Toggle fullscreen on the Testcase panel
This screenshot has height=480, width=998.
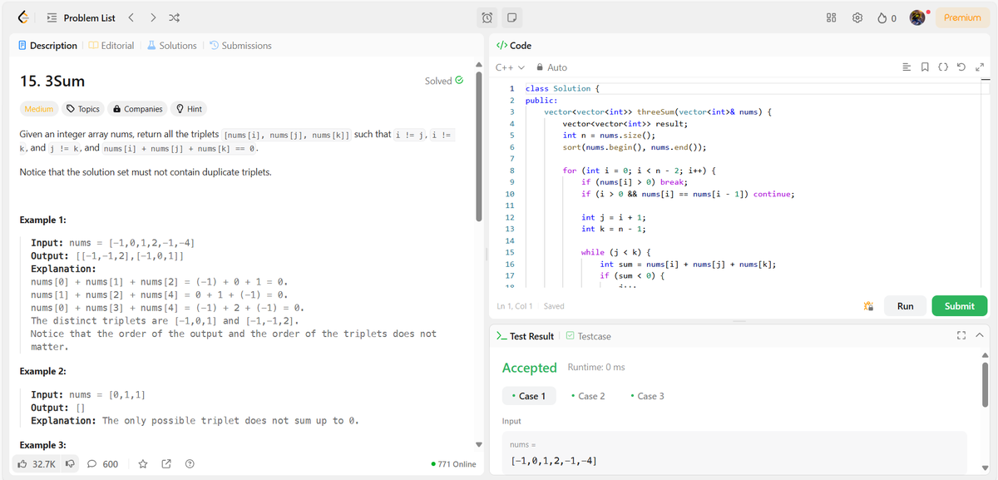[x=961, y=335]
